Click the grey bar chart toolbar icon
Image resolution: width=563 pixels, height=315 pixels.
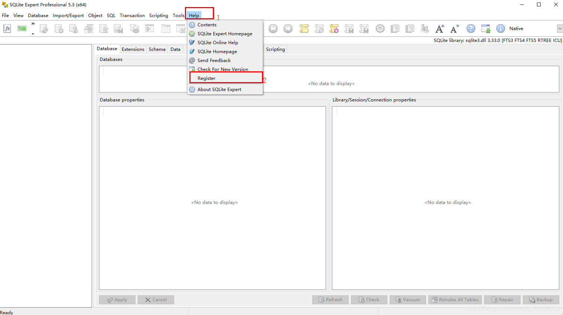coord(425,29)
